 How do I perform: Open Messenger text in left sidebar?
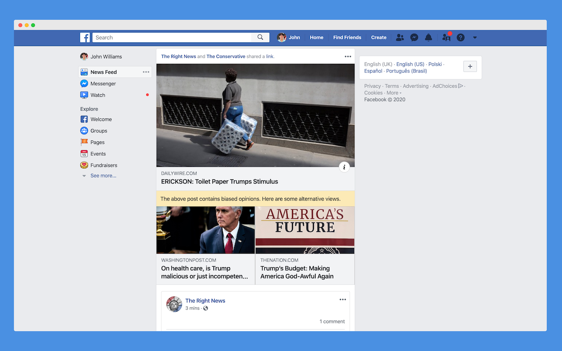click(x=103, y=83)
